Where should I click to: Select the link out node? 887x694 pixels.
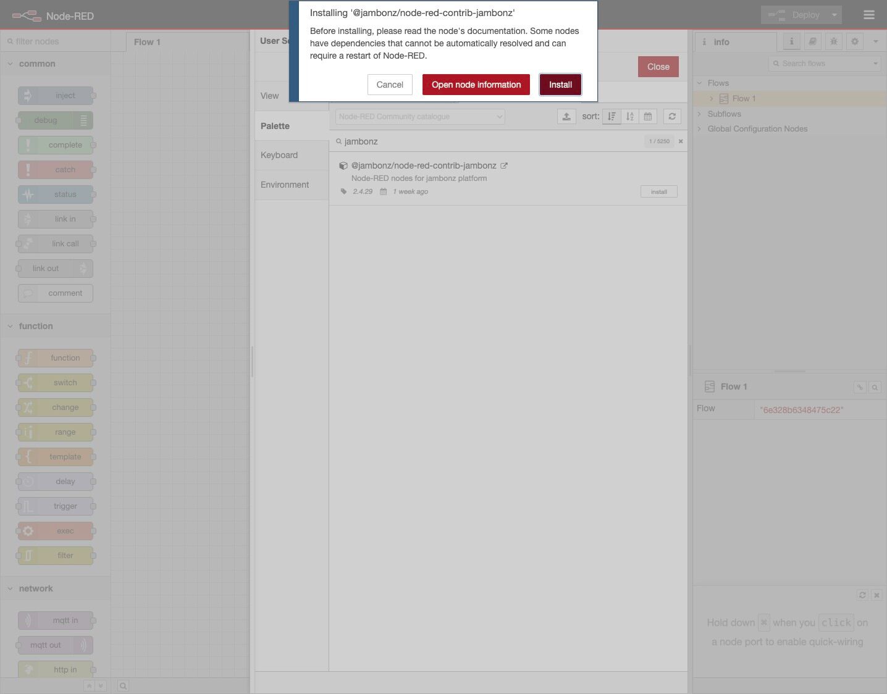(56, 269)
